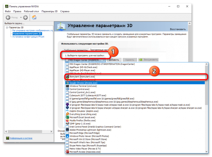Select Windows Terminal (cmd.exe) entry

(135, 86)
